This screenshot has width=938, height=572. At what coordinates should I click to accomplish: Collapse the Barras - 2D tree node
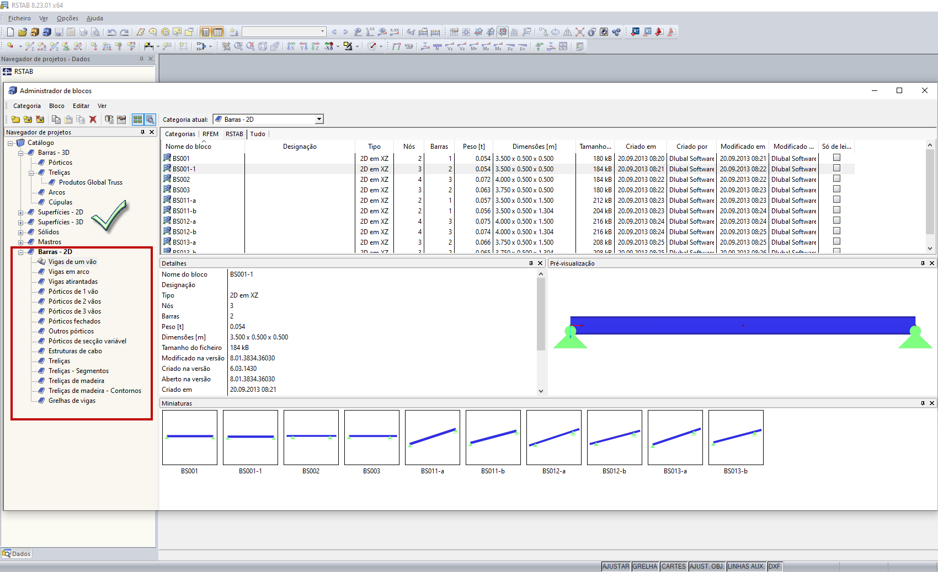(x=21, y=252)
